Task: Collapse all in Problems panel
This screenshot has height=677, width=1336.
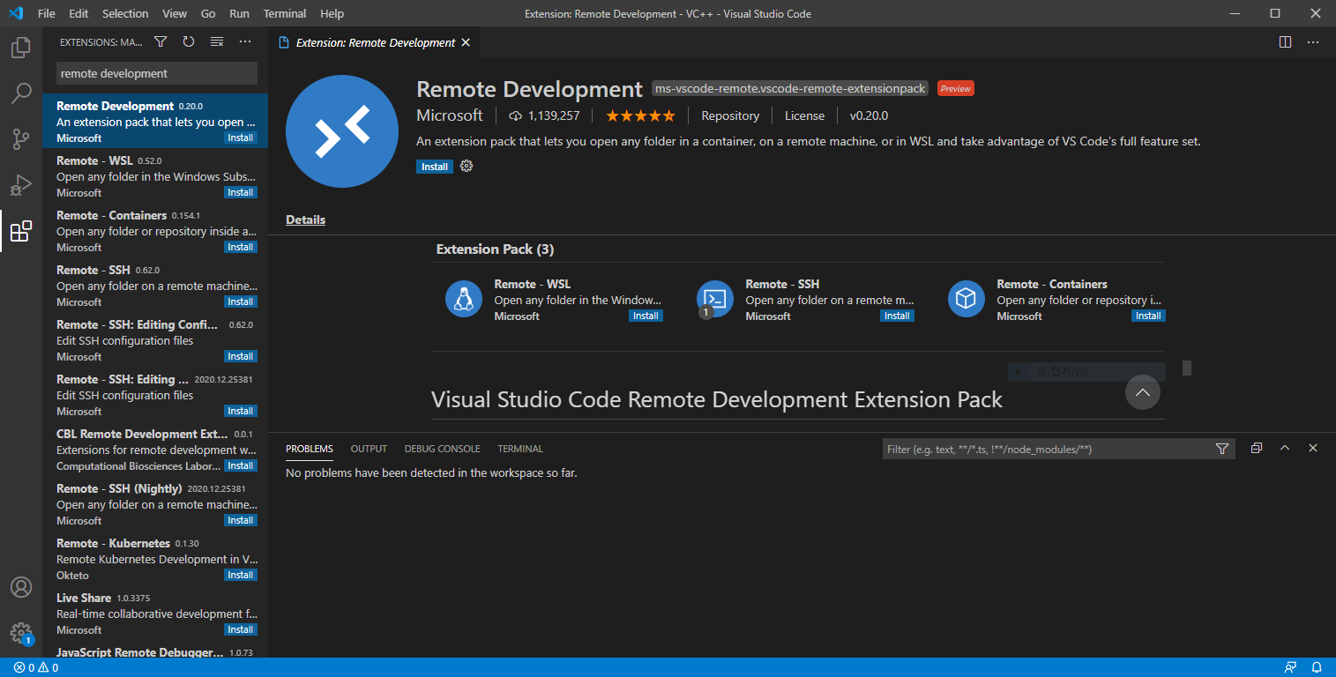Action: 1257,448
